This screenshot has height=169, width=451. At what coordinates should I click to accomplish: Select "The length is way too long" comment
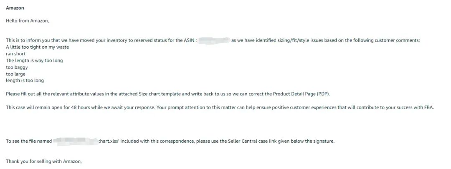(x=34, y=60)
